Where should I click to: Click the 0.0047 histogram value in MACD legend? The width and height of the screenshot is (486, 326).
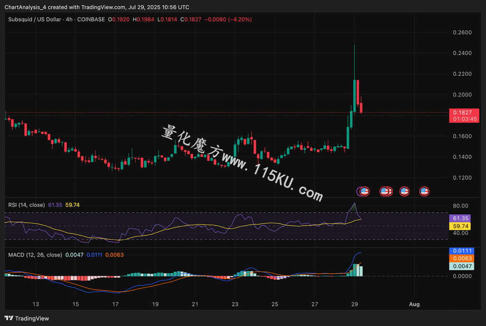[75, 255]
